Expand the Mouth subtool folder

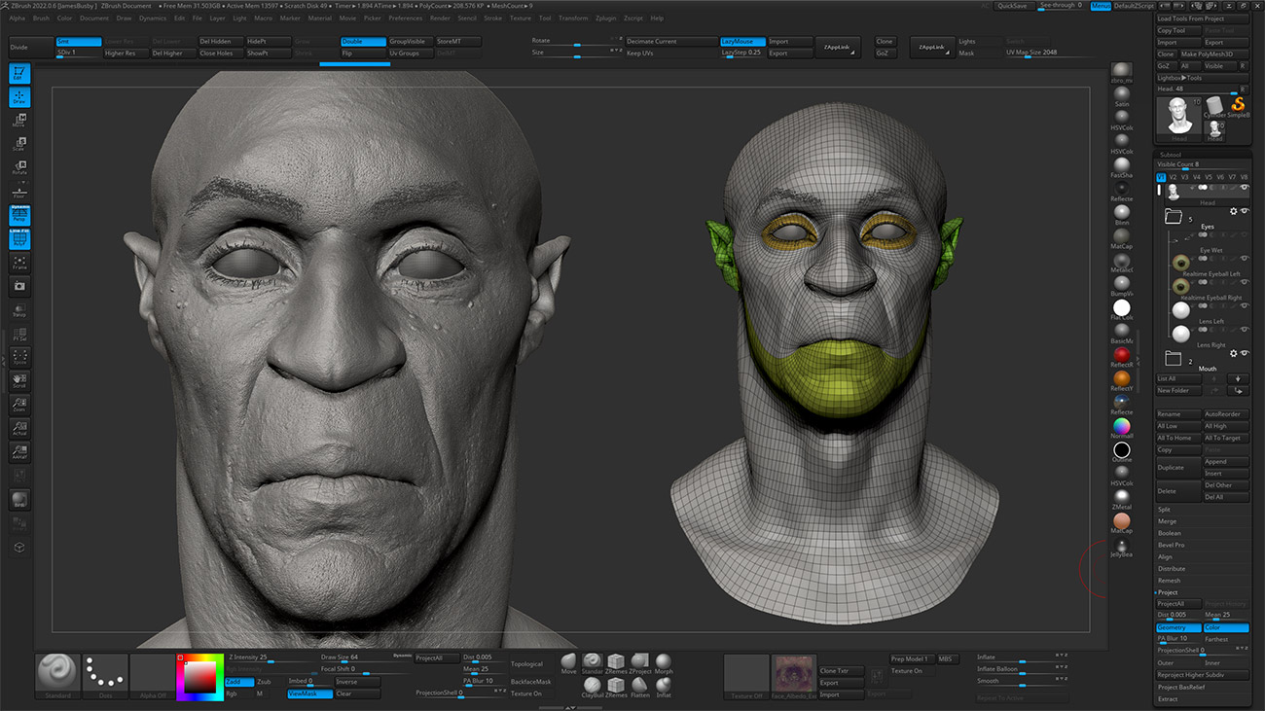point(1173,359)
